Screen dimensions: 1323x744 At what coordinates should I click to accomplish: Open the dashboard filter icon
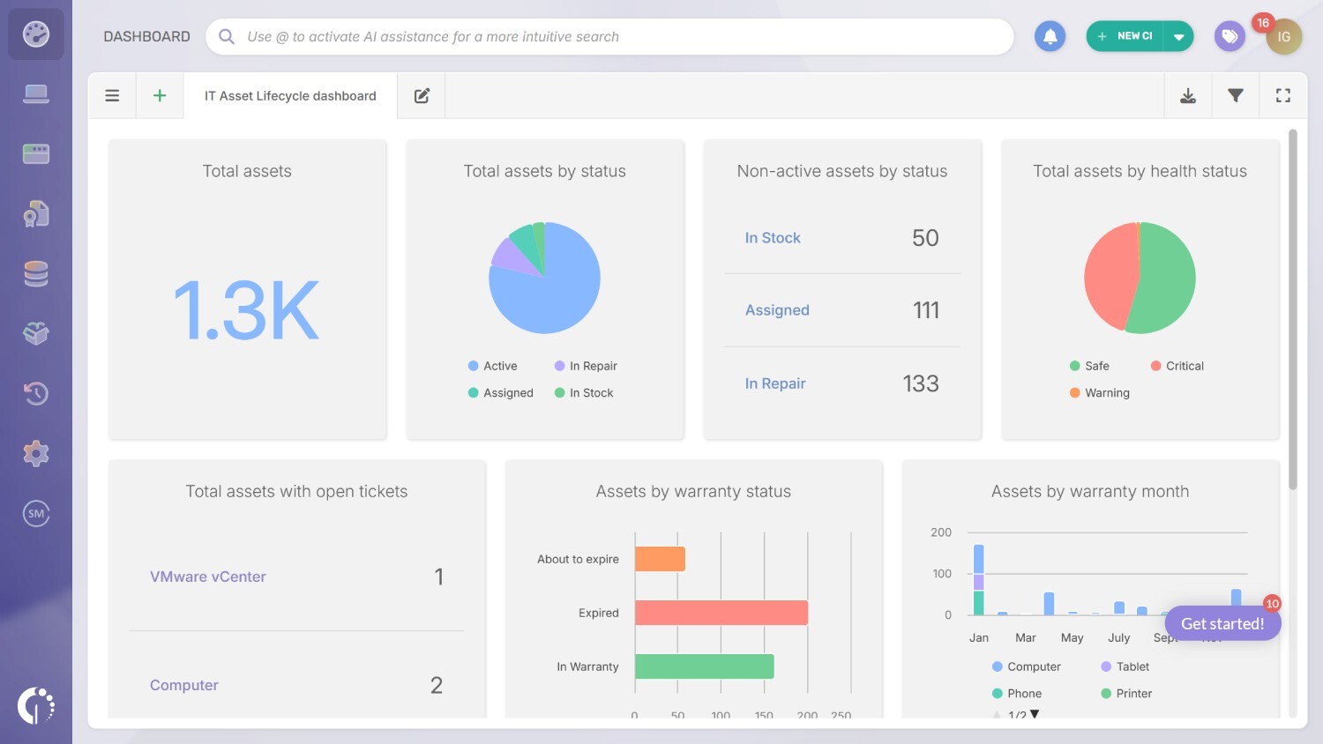(1236, 94)
